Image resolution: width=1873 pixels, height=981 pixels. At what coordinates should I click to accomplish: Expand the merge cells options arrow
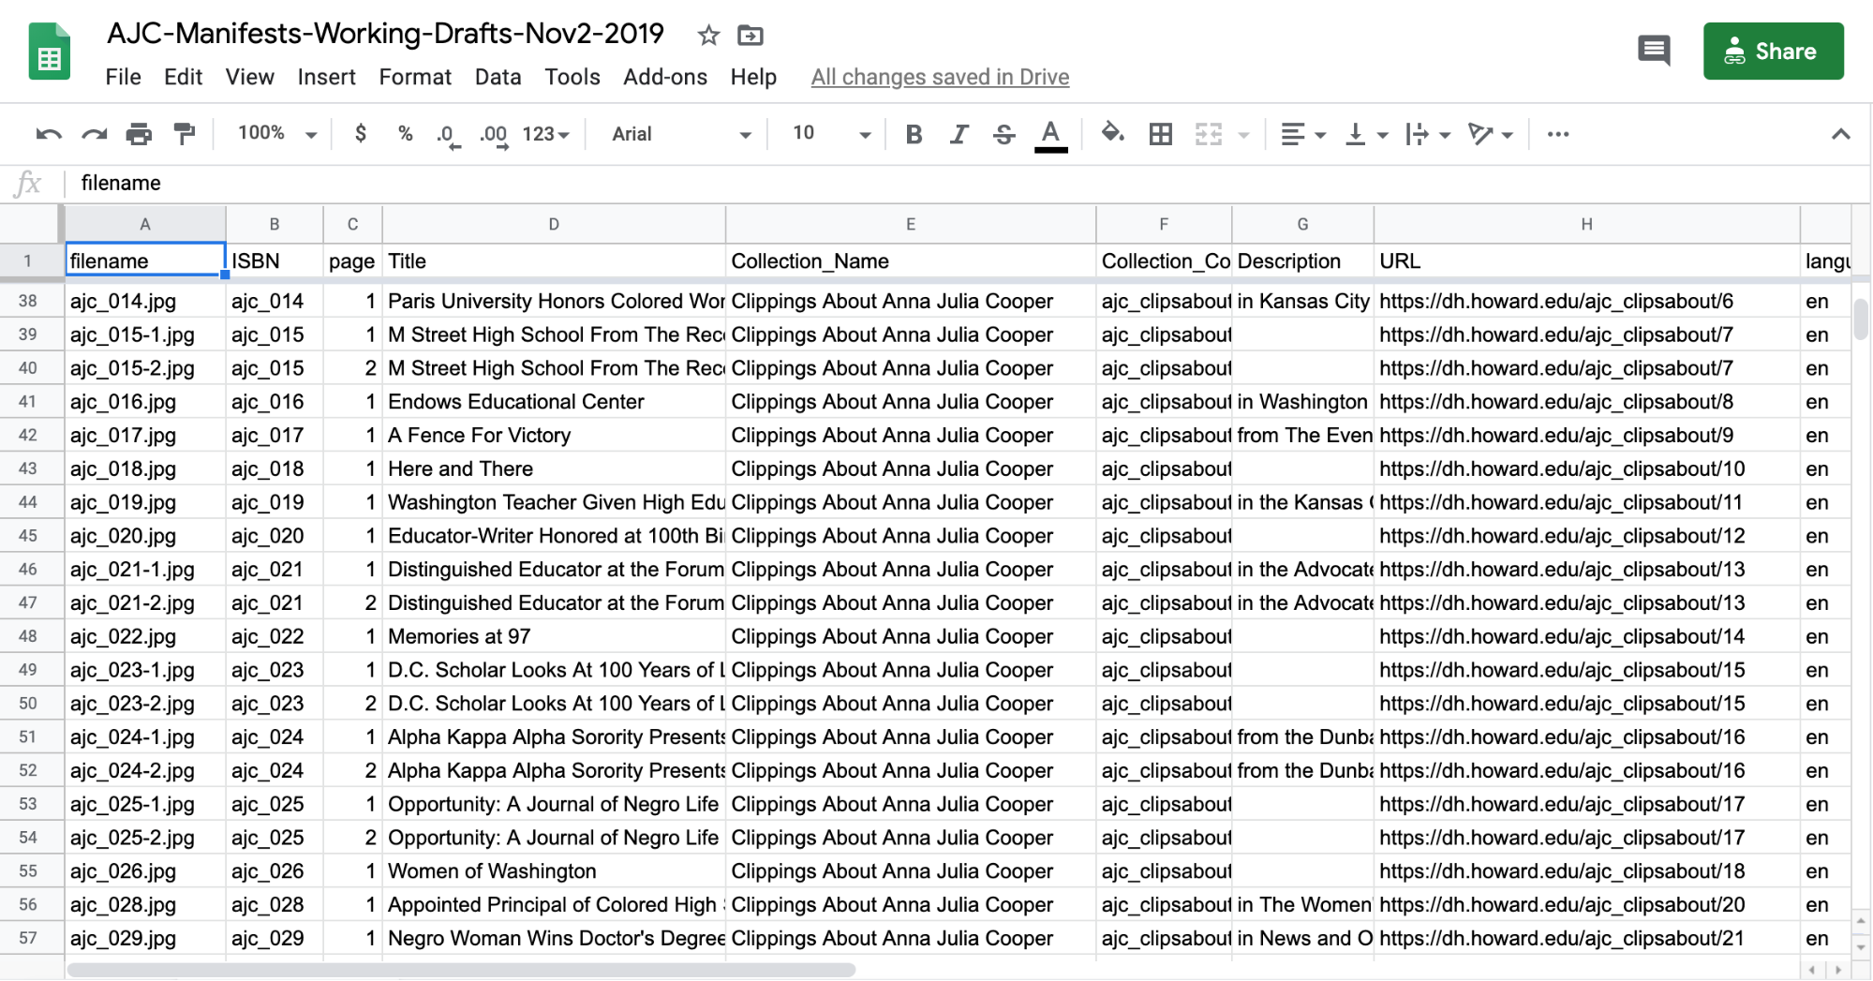pos(1243,135)
